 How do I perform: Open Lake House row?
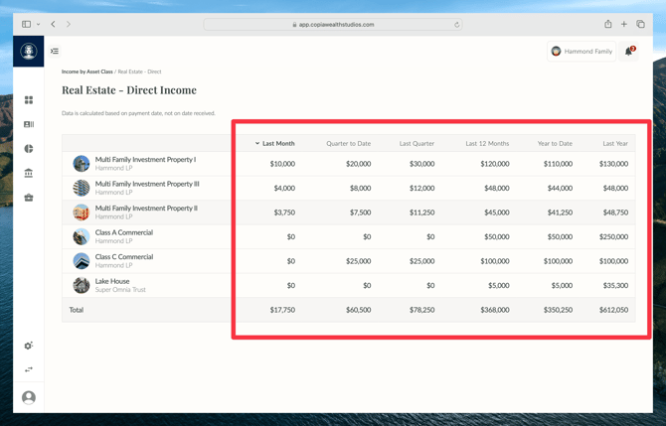coord(348,285)
